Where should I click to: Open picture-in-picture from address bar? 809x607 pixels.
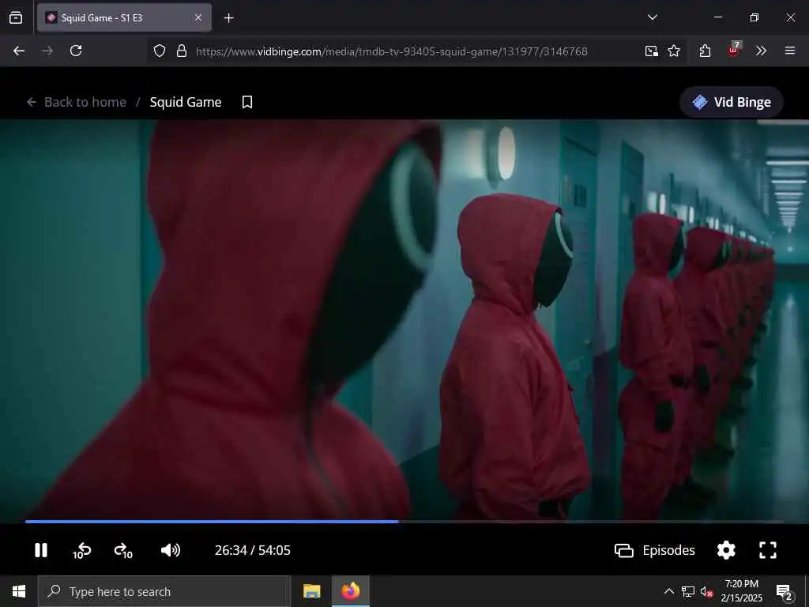tap(651, 51)
